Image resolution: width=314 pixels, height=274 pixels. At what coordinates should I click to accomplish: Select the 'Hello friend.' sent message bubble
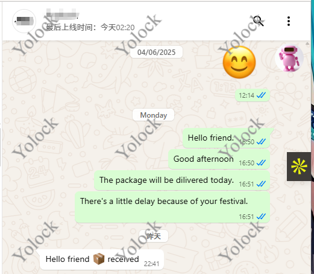pyautogui.click(x=226, y=138)
